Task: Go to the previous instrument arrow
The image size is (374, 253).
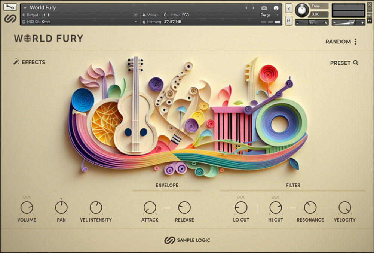Action: pos(246,8)
